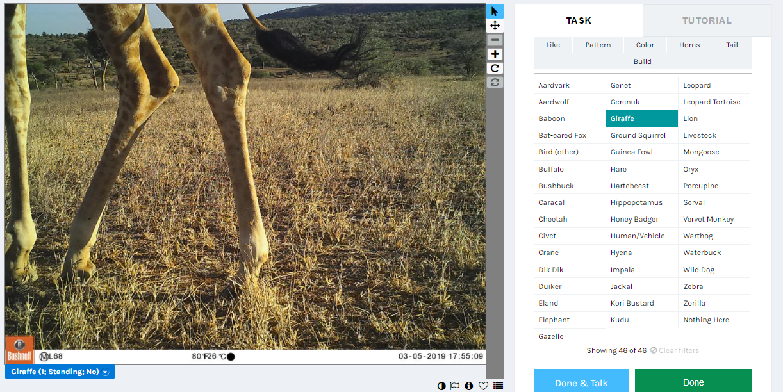Toggle image color inversion

tap(441, 386)
